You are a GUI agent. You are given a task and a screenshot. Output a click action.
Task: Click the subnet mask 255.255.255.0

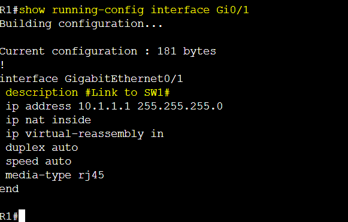180,107
